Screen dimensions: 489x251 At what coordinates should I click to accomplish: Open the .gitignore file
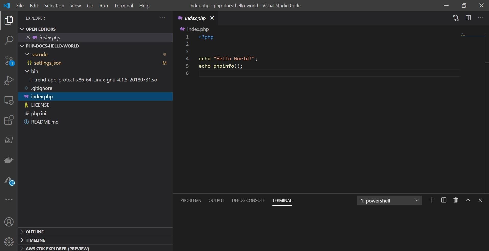pos(42,88)
